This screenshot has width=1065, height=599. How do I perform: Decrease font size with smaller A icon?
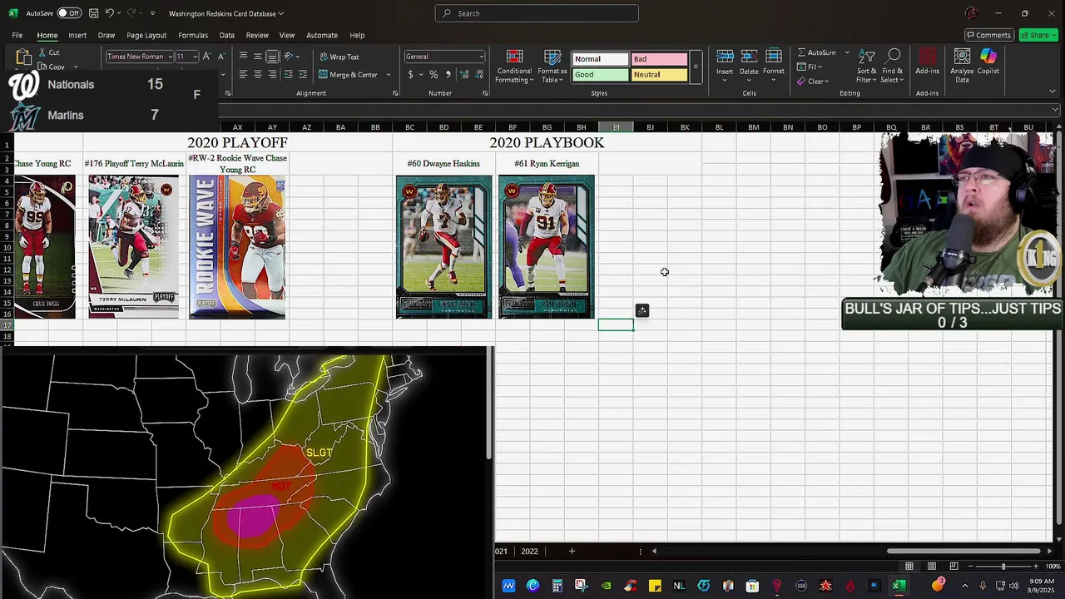tap(220, 57)
